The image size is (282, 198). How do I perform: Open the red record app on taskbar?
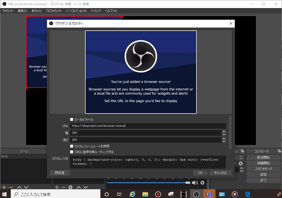point(158,194)
